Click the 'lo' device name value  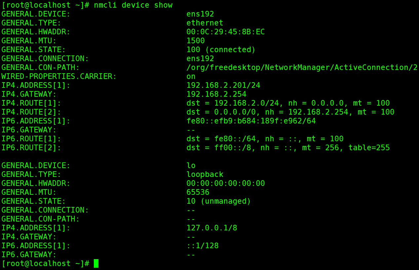click(x=191, y=165)
